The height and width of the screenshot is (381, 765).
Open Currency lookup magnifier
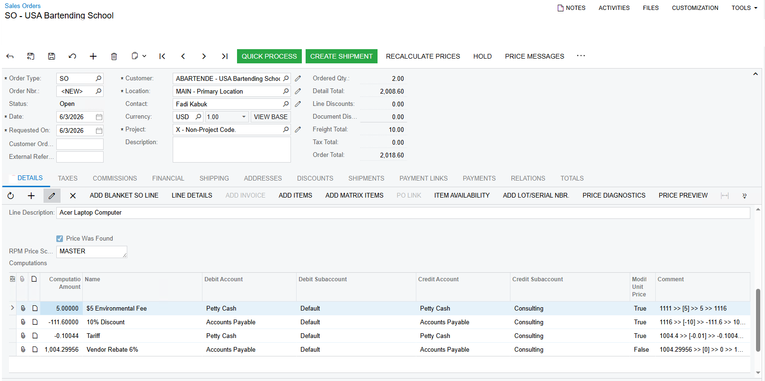(x=198, y=117)
